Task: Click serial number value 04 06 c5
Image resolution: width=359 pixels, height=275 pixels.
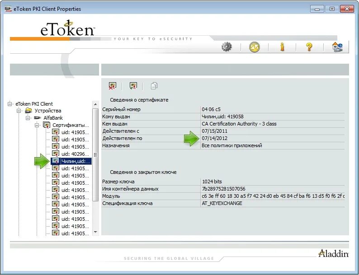Action: pyautogui.click(x=211, y=109)
